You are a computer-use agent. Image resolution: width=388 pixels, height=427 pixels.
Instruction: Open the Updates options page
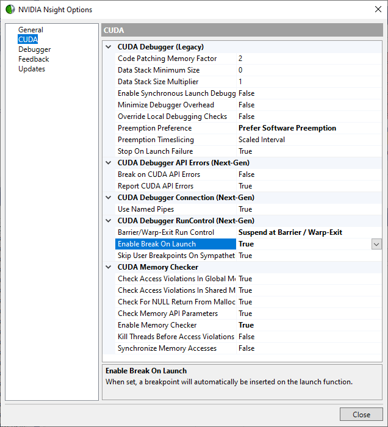pyautogui.click(x=32, y=69)
